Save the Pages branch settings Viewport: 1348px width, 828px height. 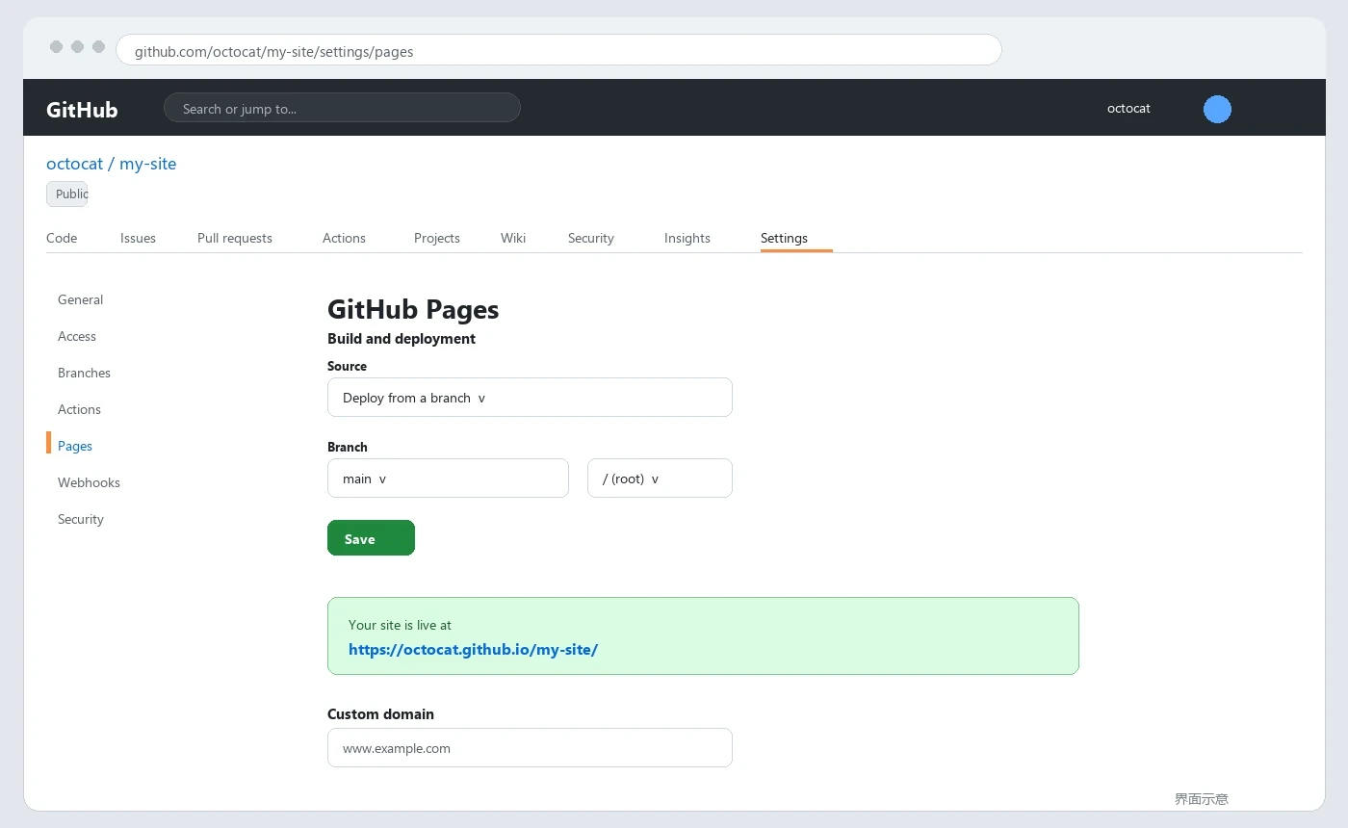[371, 538]
